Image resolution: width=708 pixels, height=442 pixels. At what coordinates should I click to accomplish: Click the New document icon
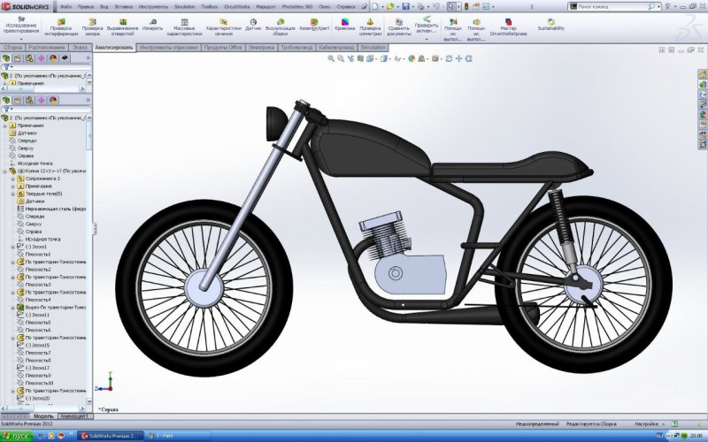pyautogui.click(x=374, y=7)
